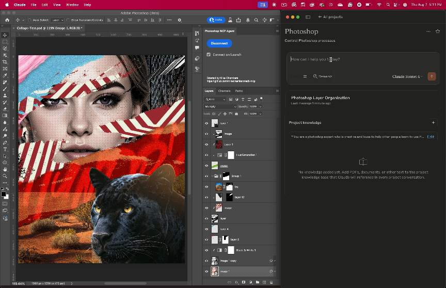Select the Horizontal Type tool

[5, 149]
